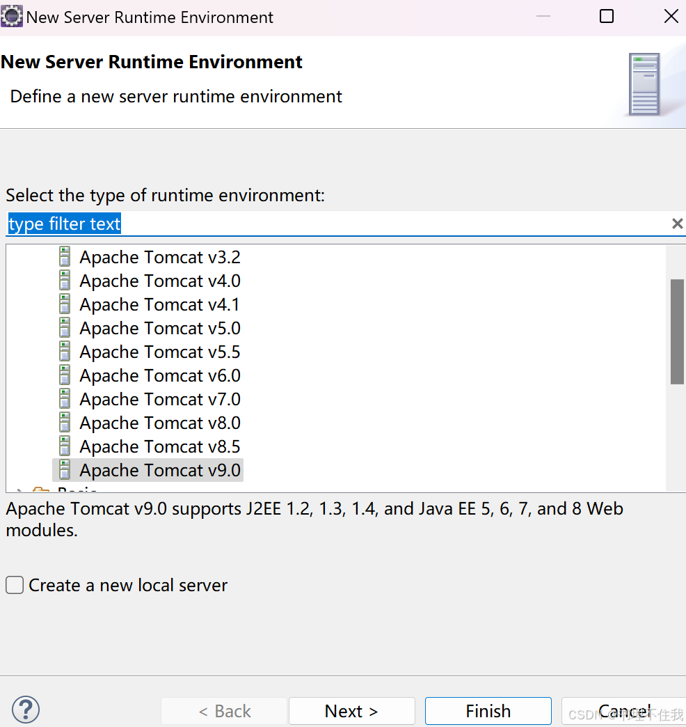Click the Finish button
Image resolution: width=686 pixels, height=727 pixels.
click(488, 711)
